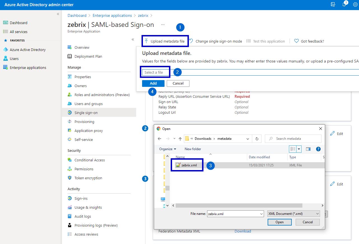Click the Search metadata field
359x244 pixels.
293,139
